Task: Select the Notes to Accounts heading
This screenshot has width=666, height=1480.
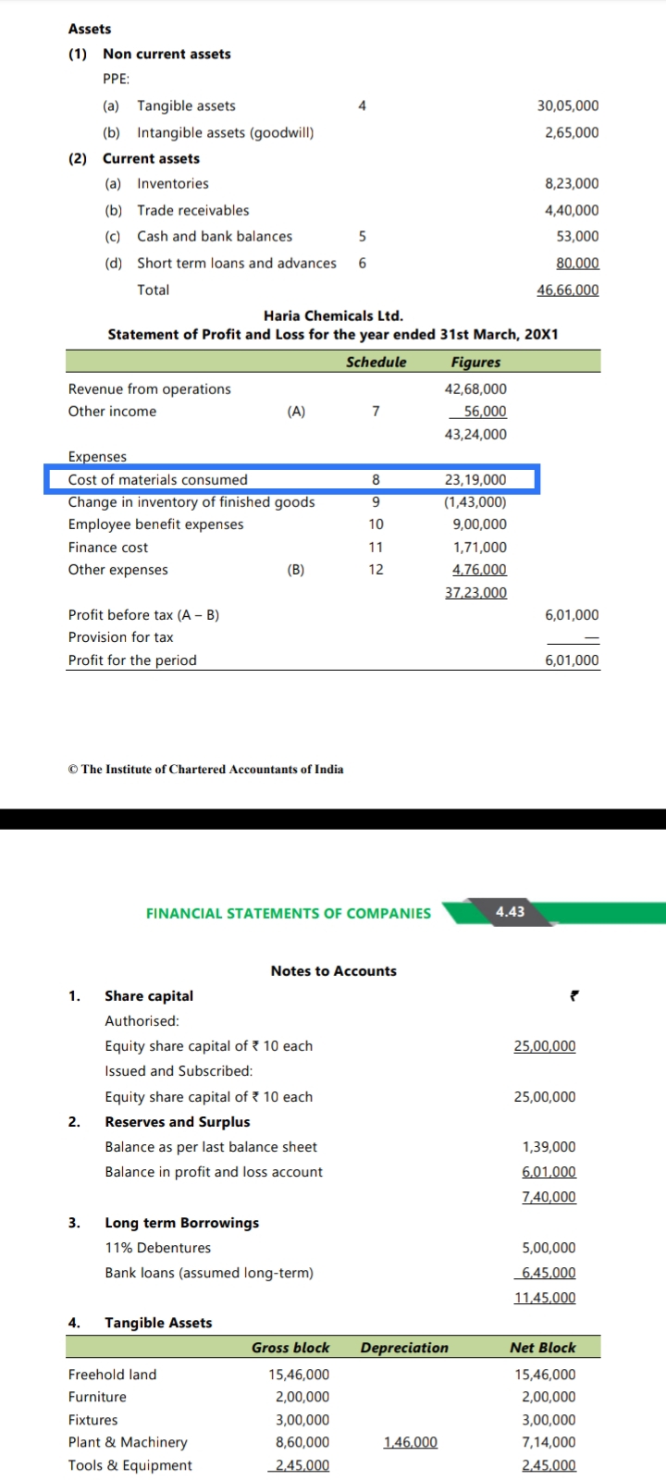Action: [x=333, y=971]
